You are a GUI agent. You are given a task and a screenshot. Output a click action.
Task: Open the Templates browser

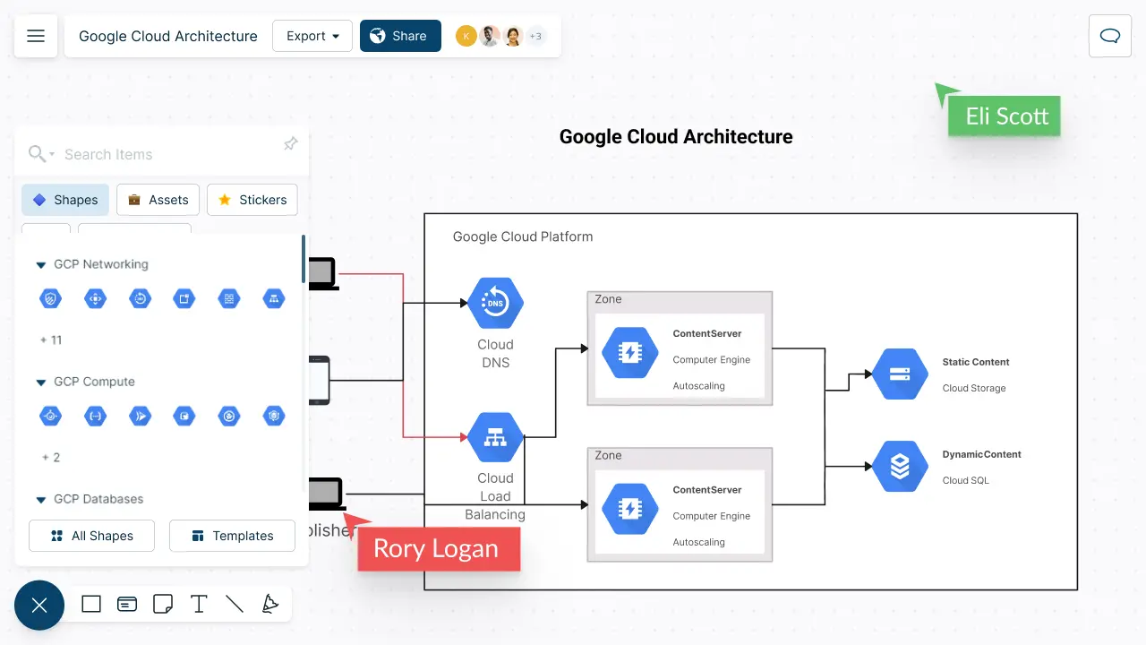point(232,536)
